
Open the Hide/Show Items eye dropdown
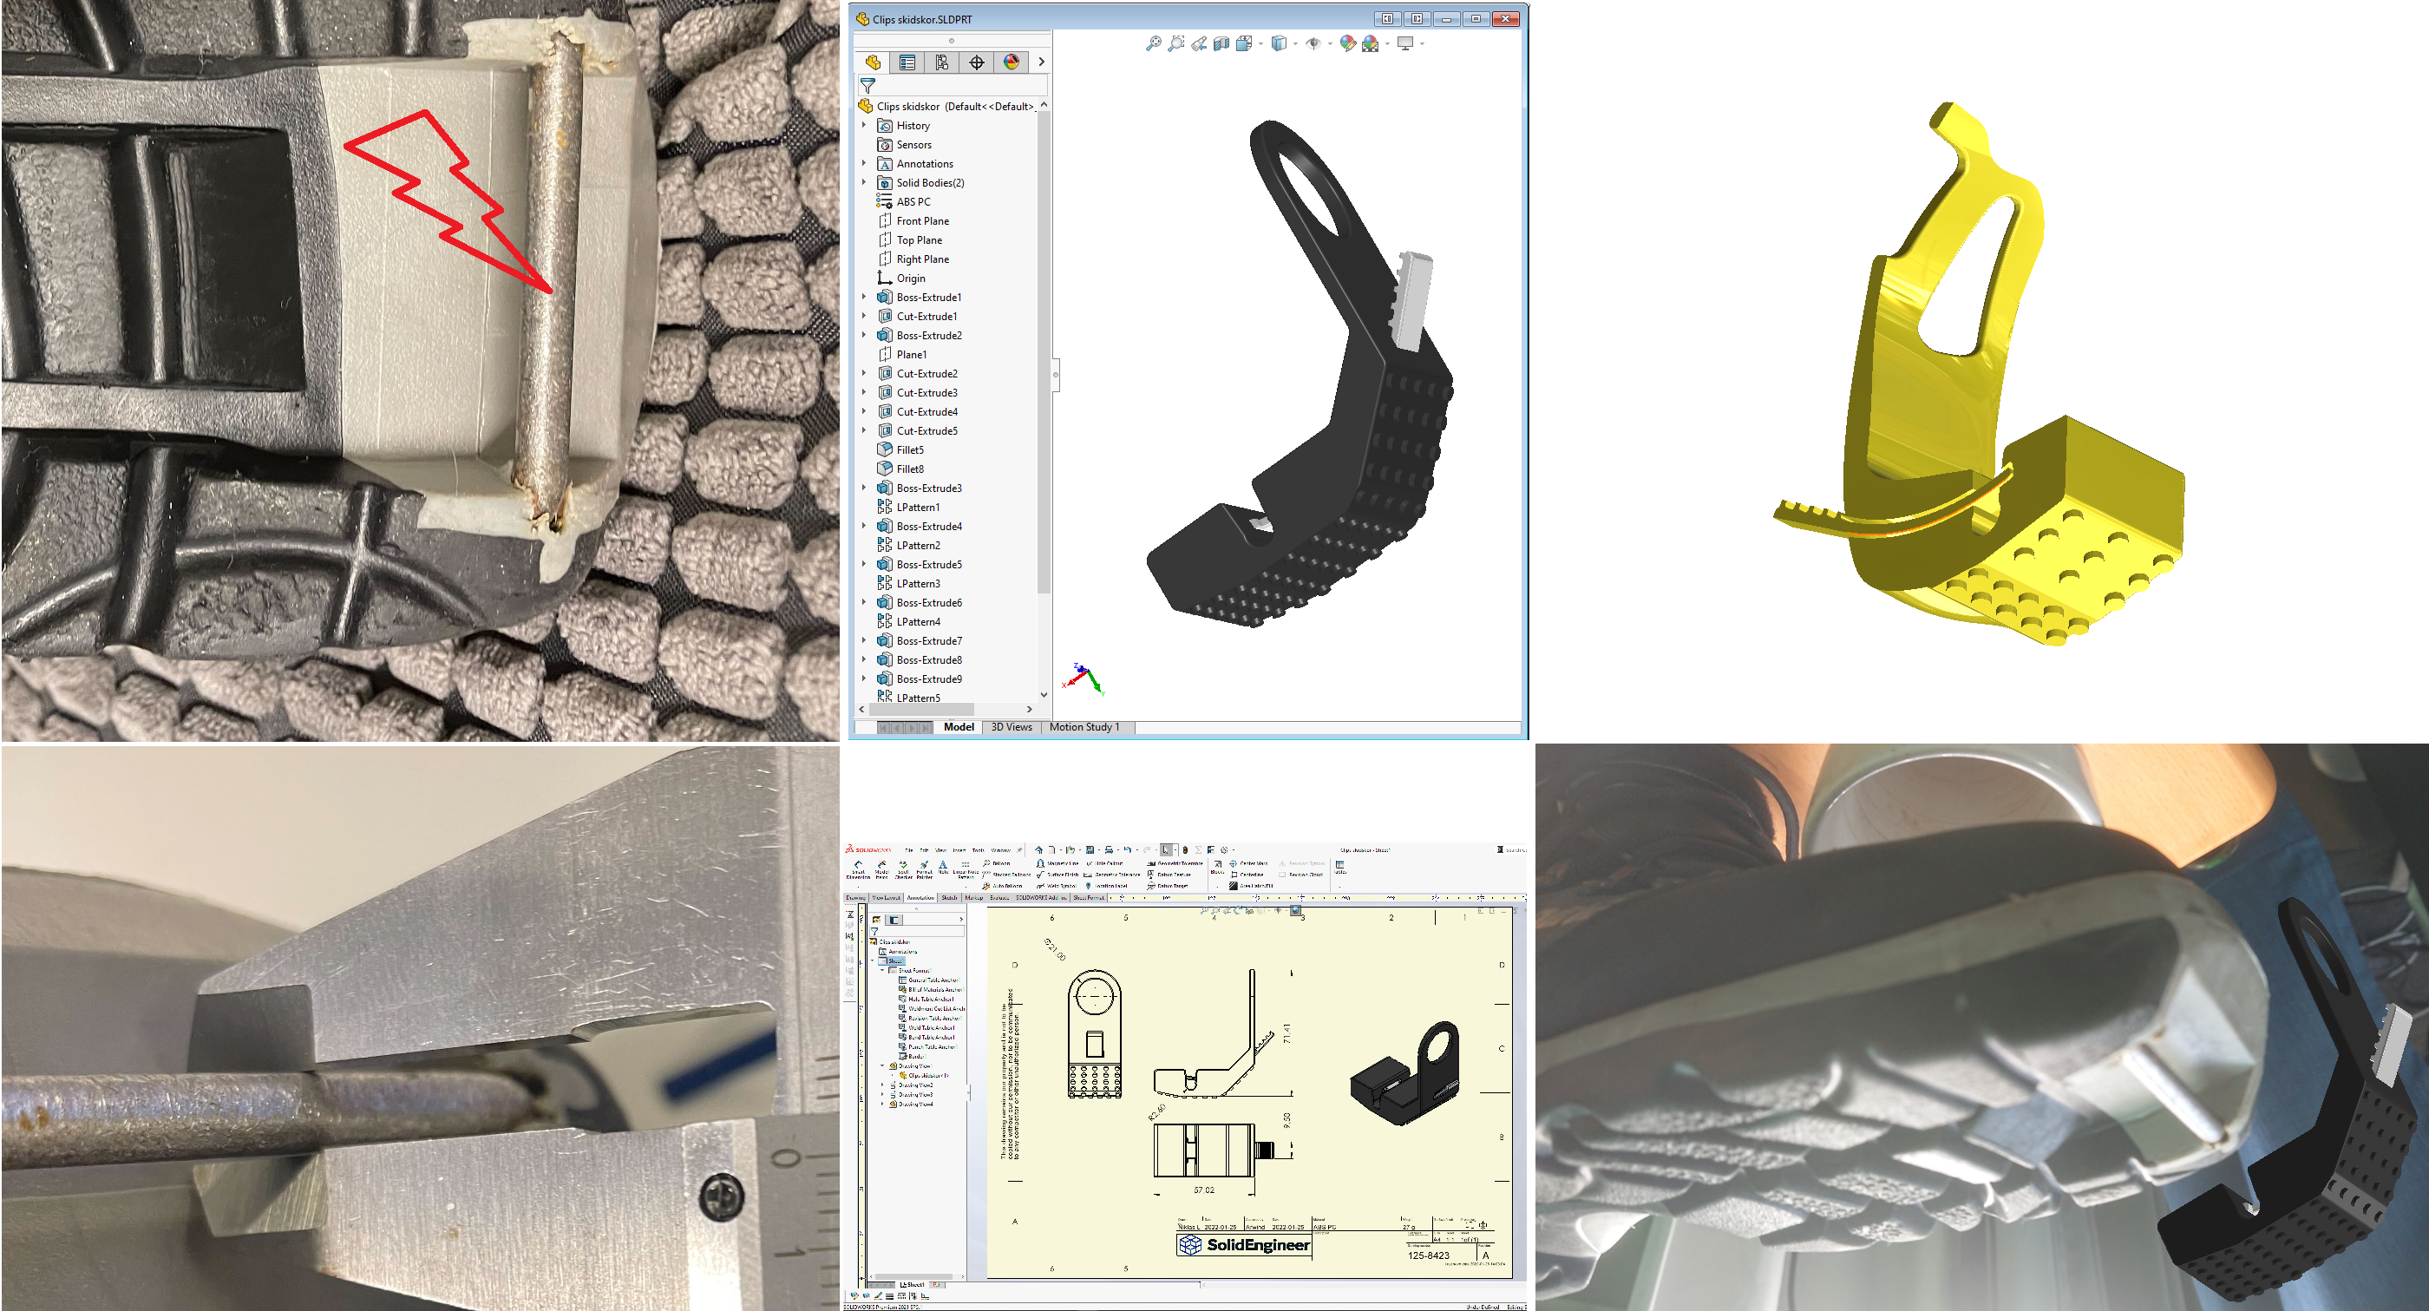pyautogui.click(x=1330, y=43)
